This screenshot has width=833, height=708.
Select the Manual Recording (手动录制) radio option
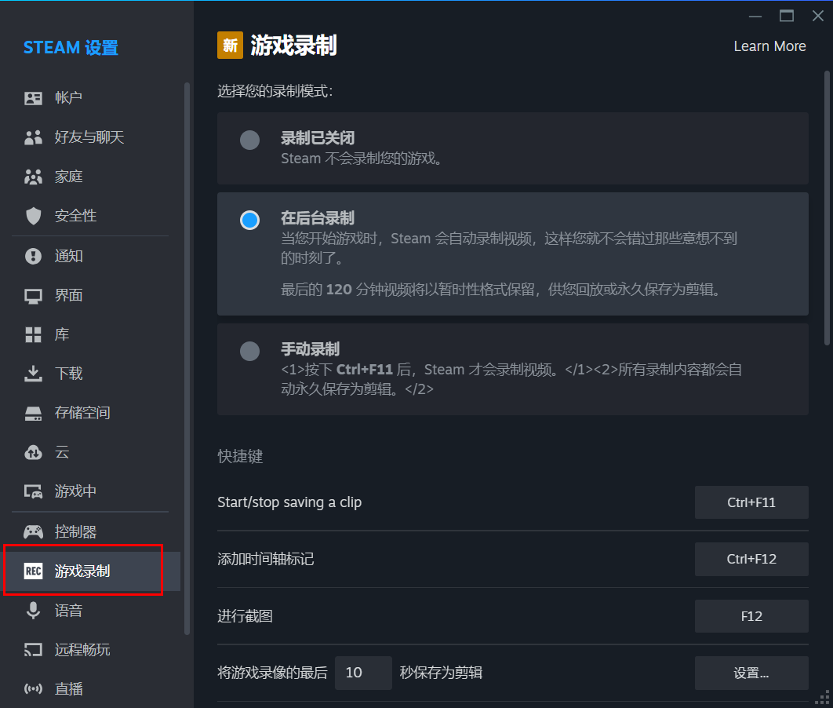[x=249, y=351]
